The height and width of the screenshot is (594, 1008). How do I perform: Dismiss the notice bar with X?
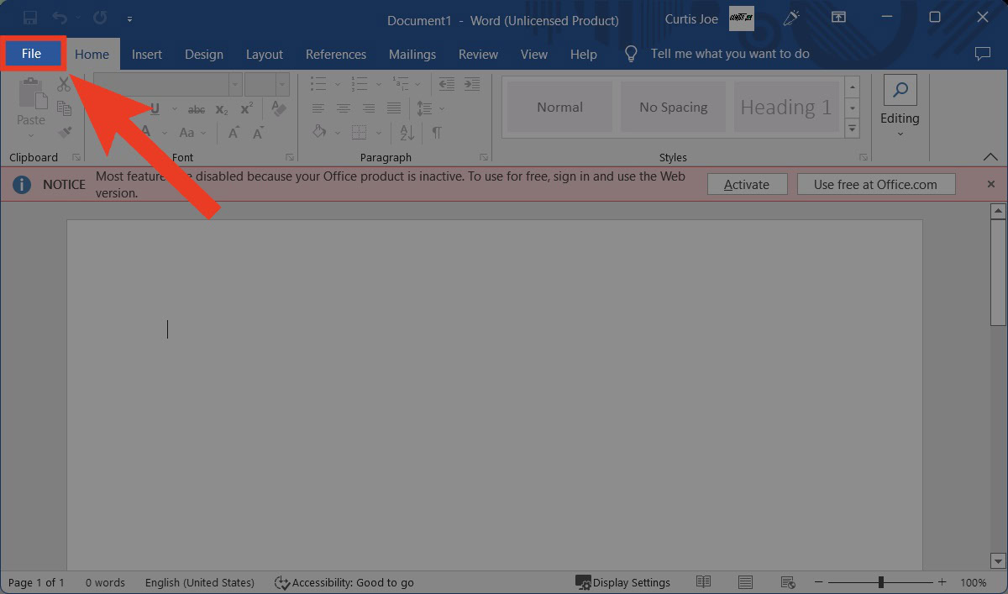pyautogui.click(x=991, y=184)
